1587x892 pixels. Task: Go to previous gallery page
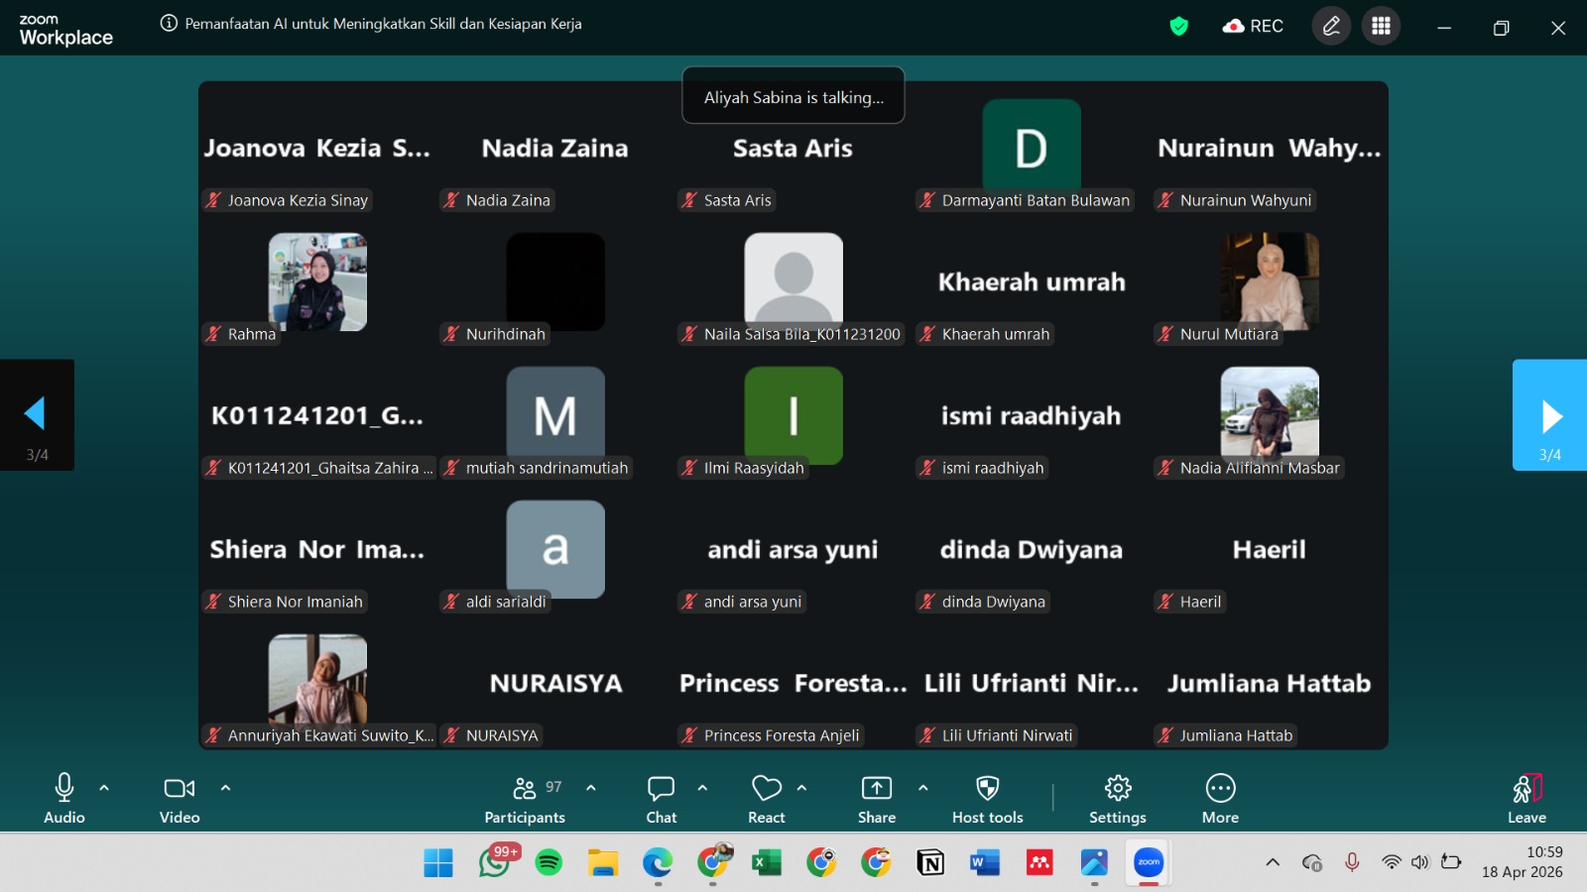[37, 415]
